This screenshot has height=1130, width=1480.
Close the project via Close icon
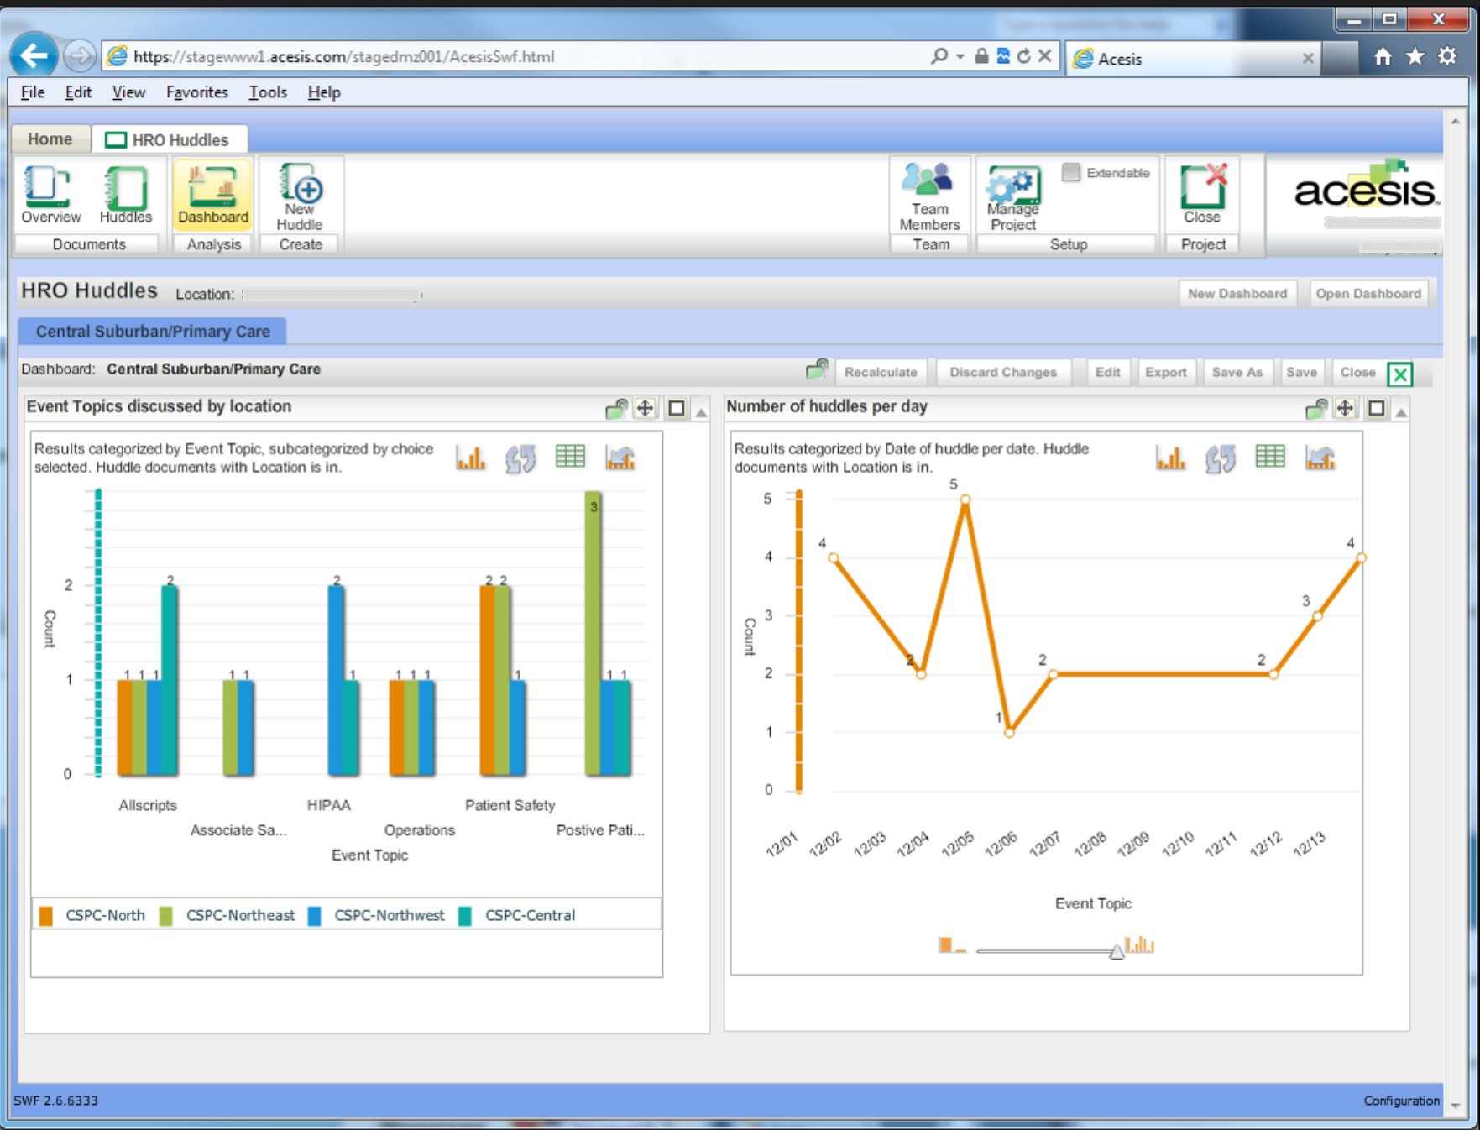click(x=1202, y=195)
